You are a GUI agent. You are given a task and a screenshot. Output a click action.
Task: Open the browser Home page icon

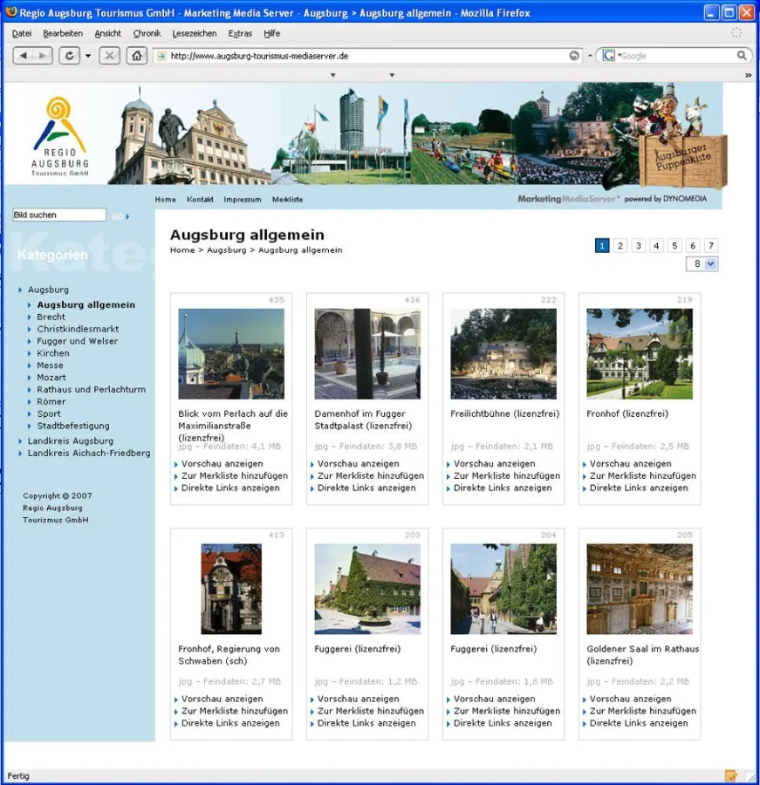click(137, 55)
